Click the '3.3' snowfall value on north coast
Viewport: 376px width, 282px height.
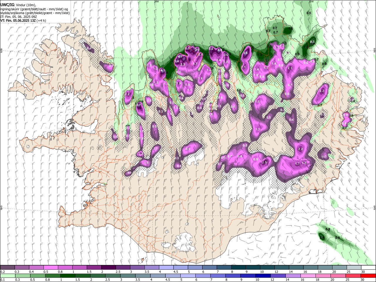coord(187,48)
